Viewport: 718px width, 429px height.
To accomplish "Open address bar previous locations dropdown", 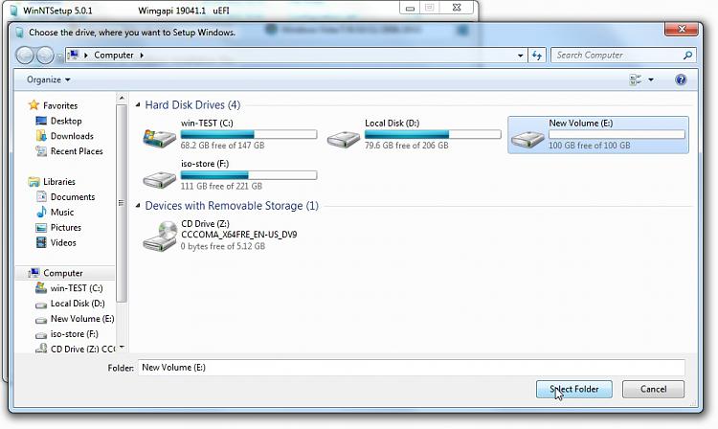I will tap(520, 56).
